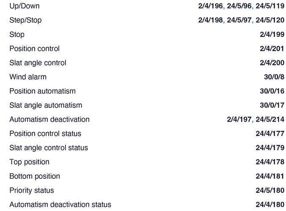Select Position control status address 24/4/177

270,133
